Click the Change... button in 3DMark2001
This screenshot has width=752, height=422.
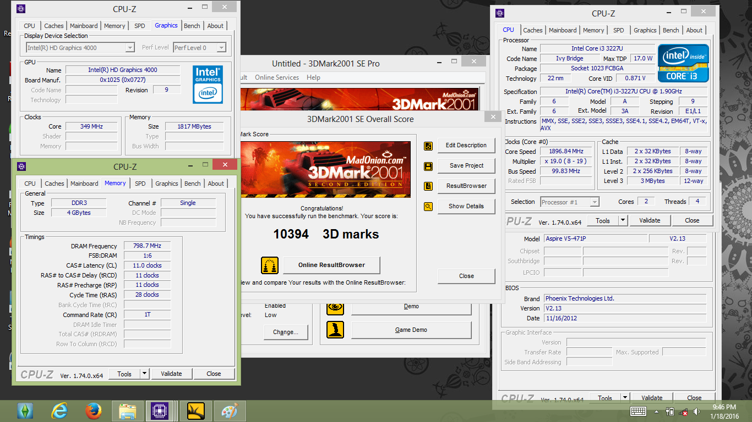pos(285,332)
